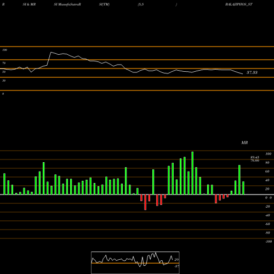This screenshot has height=274, width=274.
Task: Click the RSI axis label 30
Action: pyautogui.click(x=4, y=81)
